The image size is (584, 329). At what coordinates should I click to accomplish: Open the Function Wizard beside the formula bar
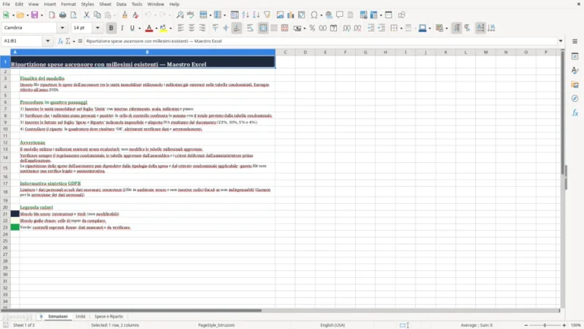(x=60, y=41)
